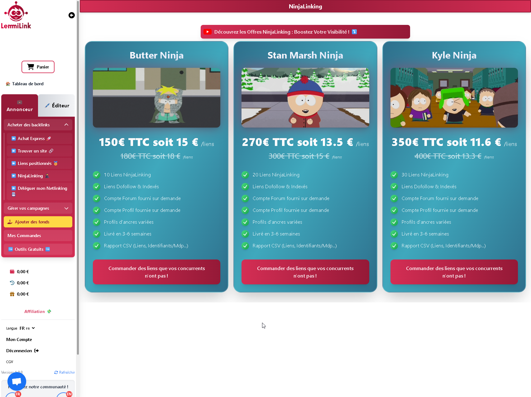Image resolution: width=531 pixels, height=397 pixels.
Task: Go to Mon Compte
Action: (x=19, y=339)
